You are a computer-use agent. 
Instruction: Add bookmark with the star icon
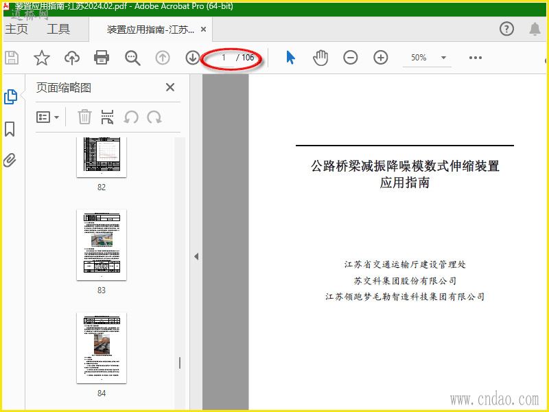[42, 58]
